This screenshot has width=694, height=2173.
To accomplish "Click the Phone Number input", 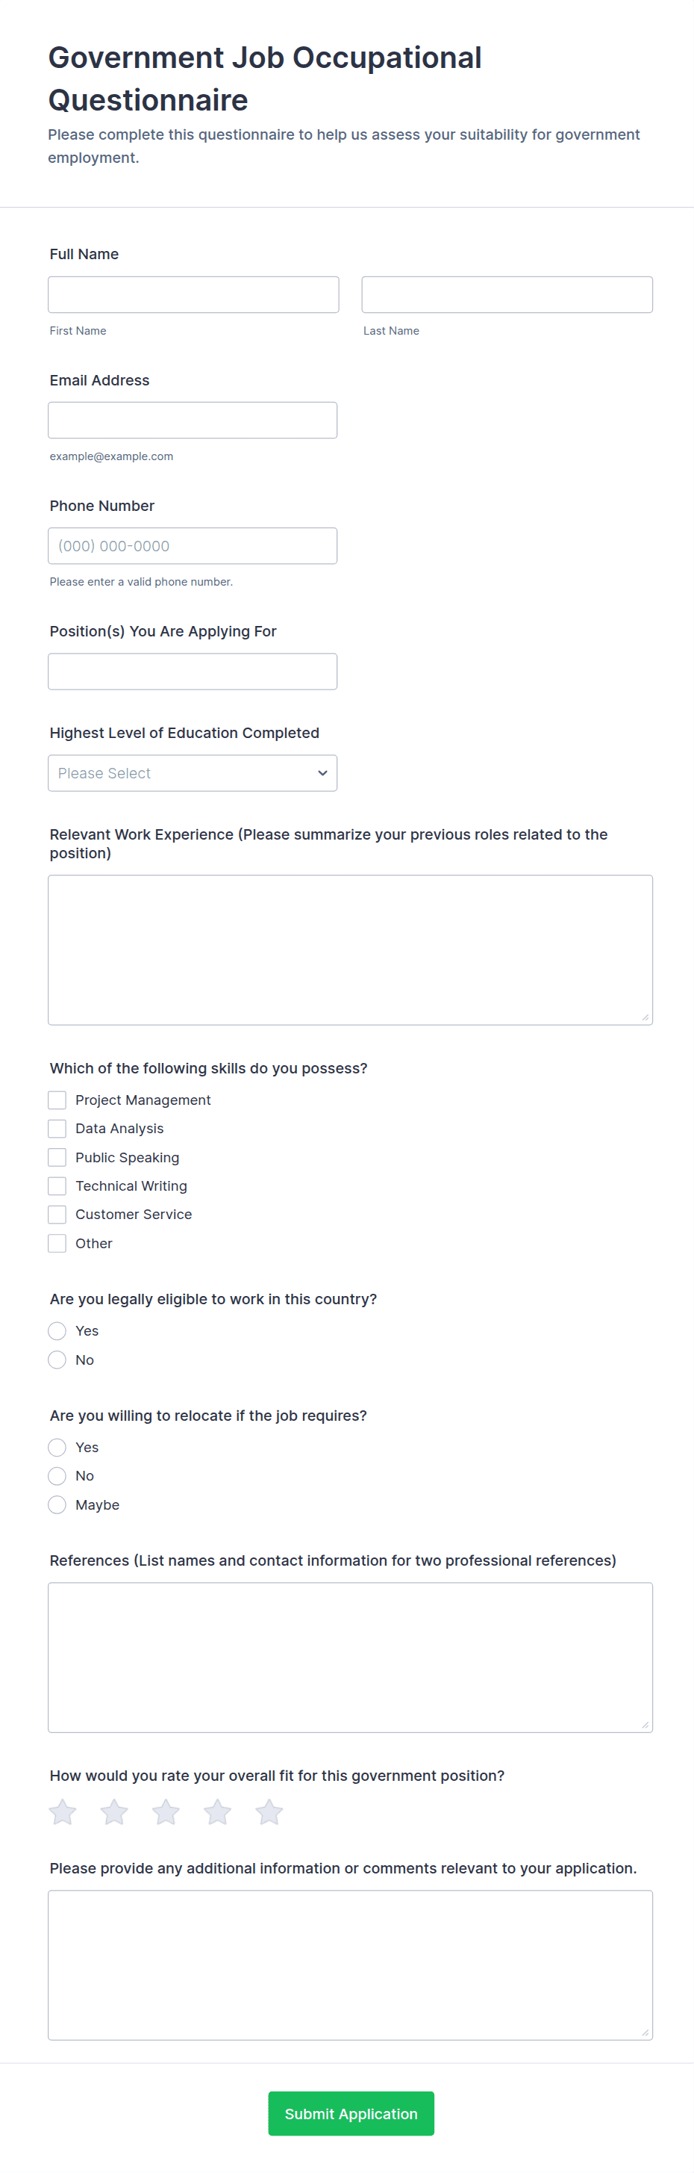I will click(193, 546).
